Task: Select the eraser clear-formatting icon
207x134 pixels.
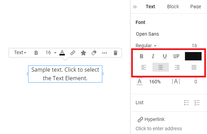Action: pyautogui.click(x=94, y=53)
